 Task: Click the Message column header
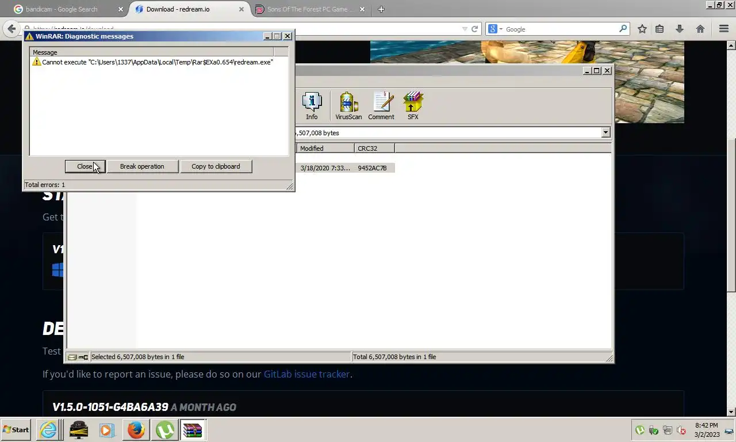point(152,52)
